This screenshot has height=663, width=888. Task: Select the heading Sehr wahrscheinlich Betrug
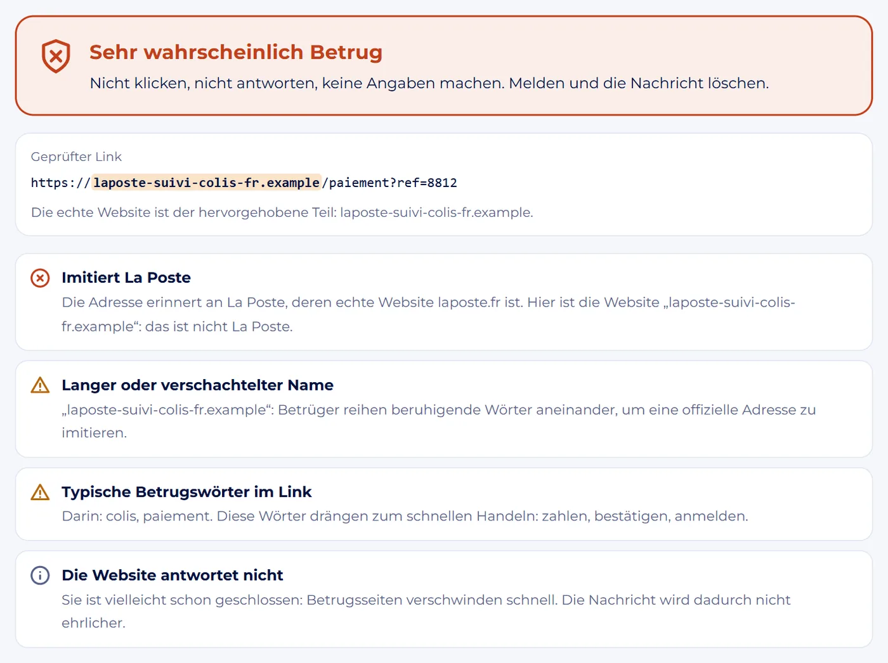tap(236, 52)
